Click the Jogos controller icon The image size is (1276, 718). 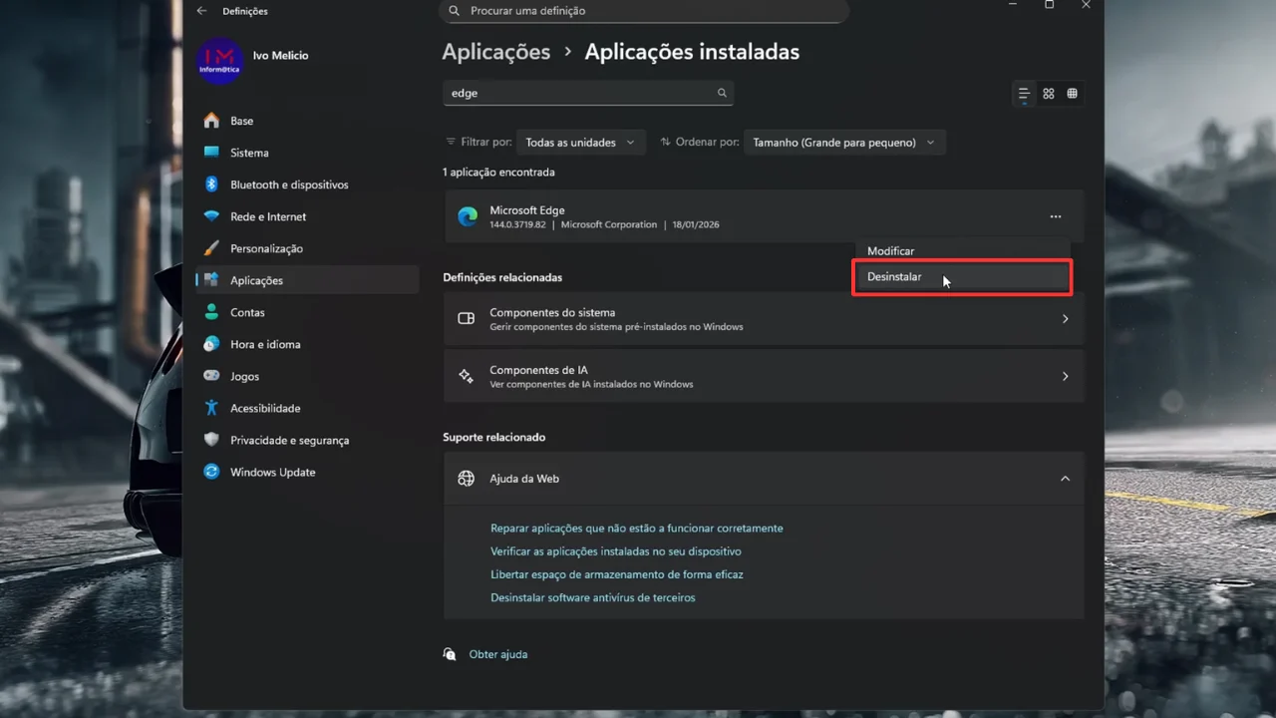[211, 376]
